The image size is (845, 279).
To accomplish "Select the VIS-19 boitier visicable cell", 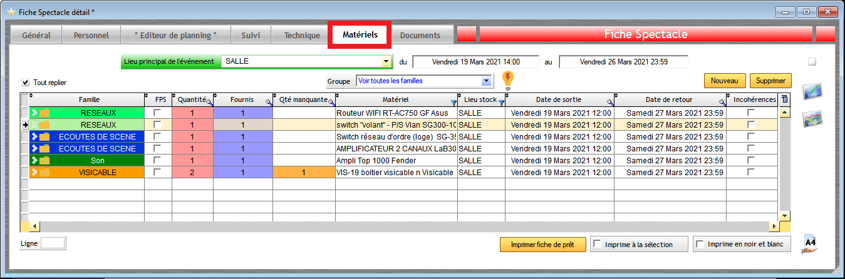I will (x=397, y=172).
